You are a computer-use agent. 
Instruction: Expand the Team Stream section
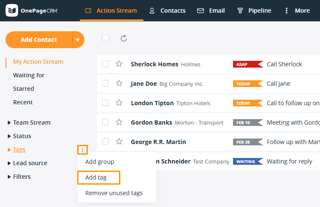coord(9,123)
